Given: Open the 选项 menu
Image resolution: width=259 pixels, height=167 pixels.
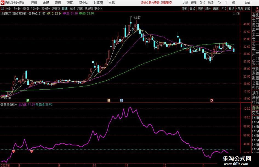Looking at the screenshot, I should pos(211,3).
